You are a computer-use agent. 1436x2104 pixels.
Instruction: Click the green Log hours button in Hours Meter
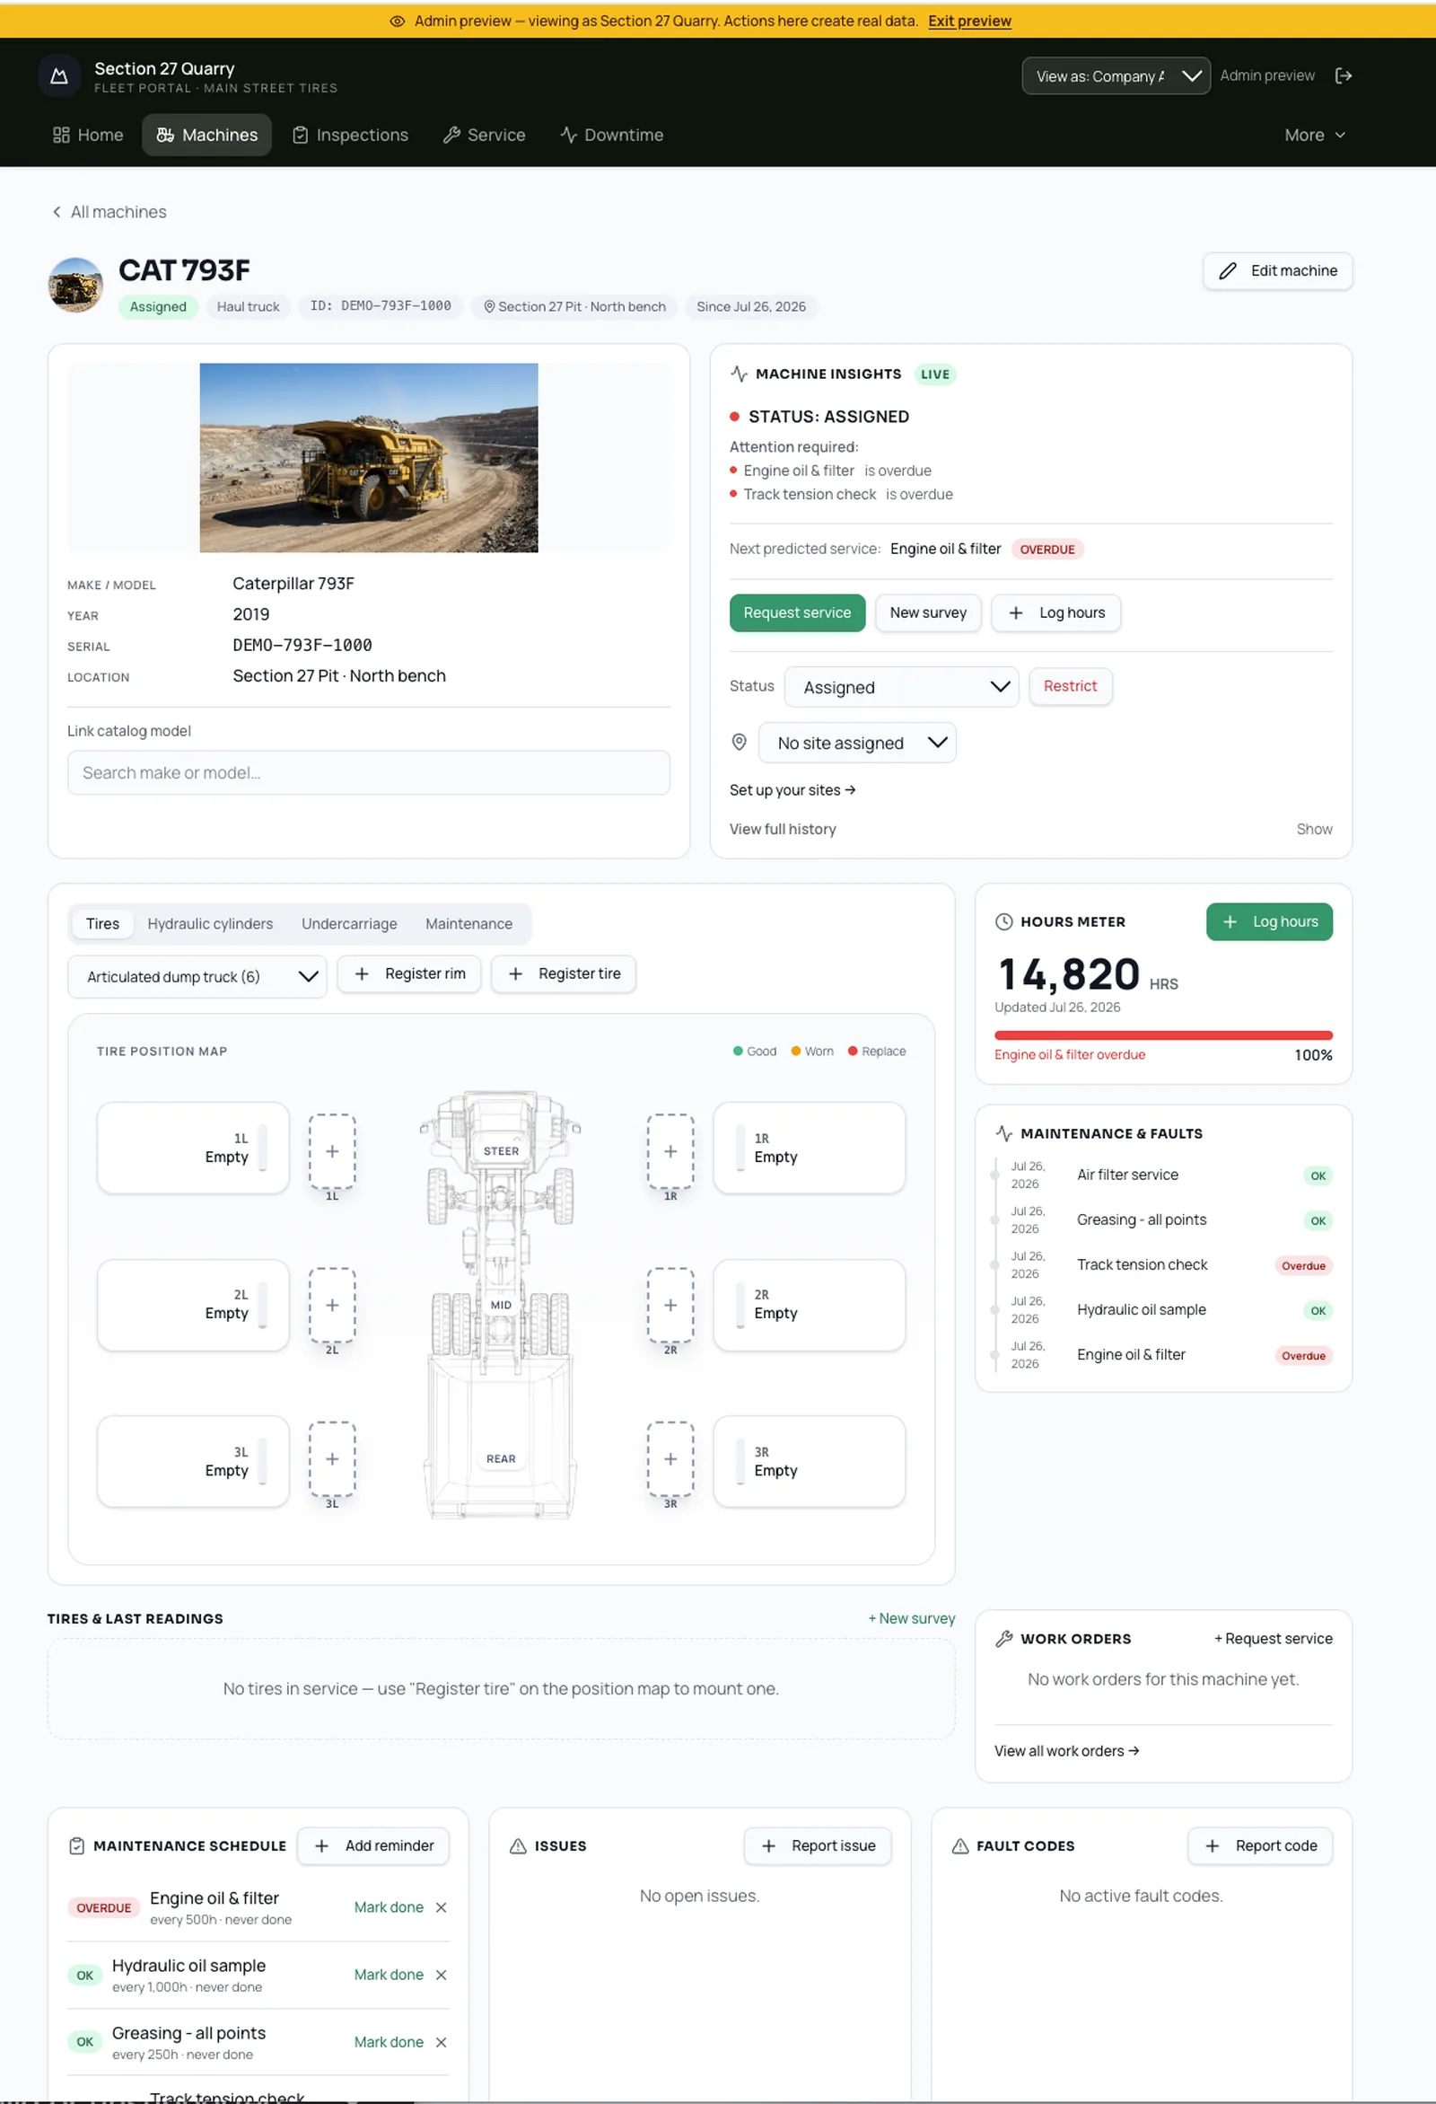pos(1268,921)
